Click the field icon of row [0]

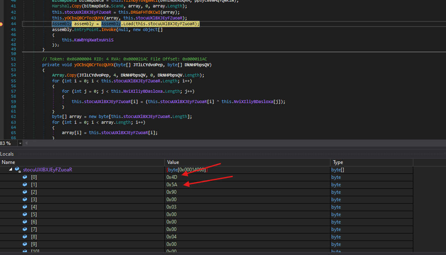point(25,177)
